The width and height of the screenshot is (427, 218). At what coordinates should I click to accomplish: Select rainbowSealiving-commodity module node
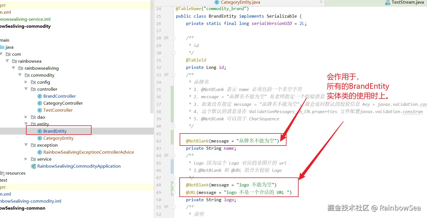[25, 26]
